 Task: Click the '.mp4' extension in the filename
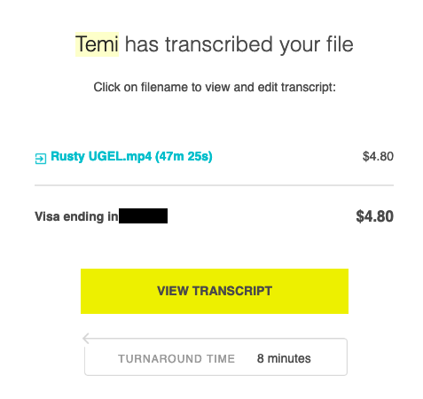[138, 156]
